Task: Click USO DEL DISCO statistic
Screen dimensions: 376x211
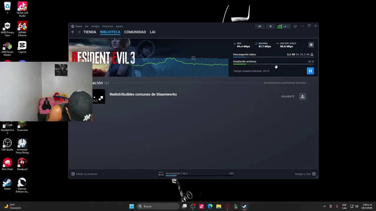Action: pos(286,45)
